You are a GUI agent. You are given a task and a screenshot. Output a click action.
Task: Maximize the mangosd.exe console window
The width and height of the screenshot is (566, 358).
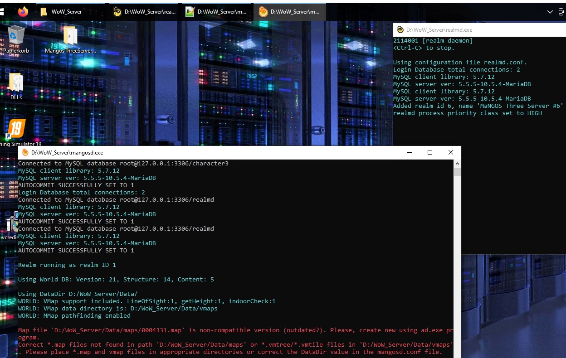tap(430, 153)
